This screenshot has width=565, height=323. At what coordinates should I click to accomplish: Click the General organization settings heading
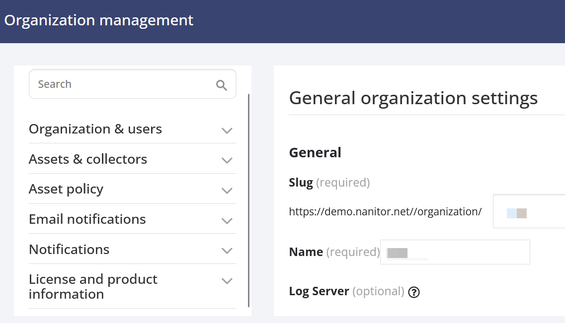[x=413, y=98]
